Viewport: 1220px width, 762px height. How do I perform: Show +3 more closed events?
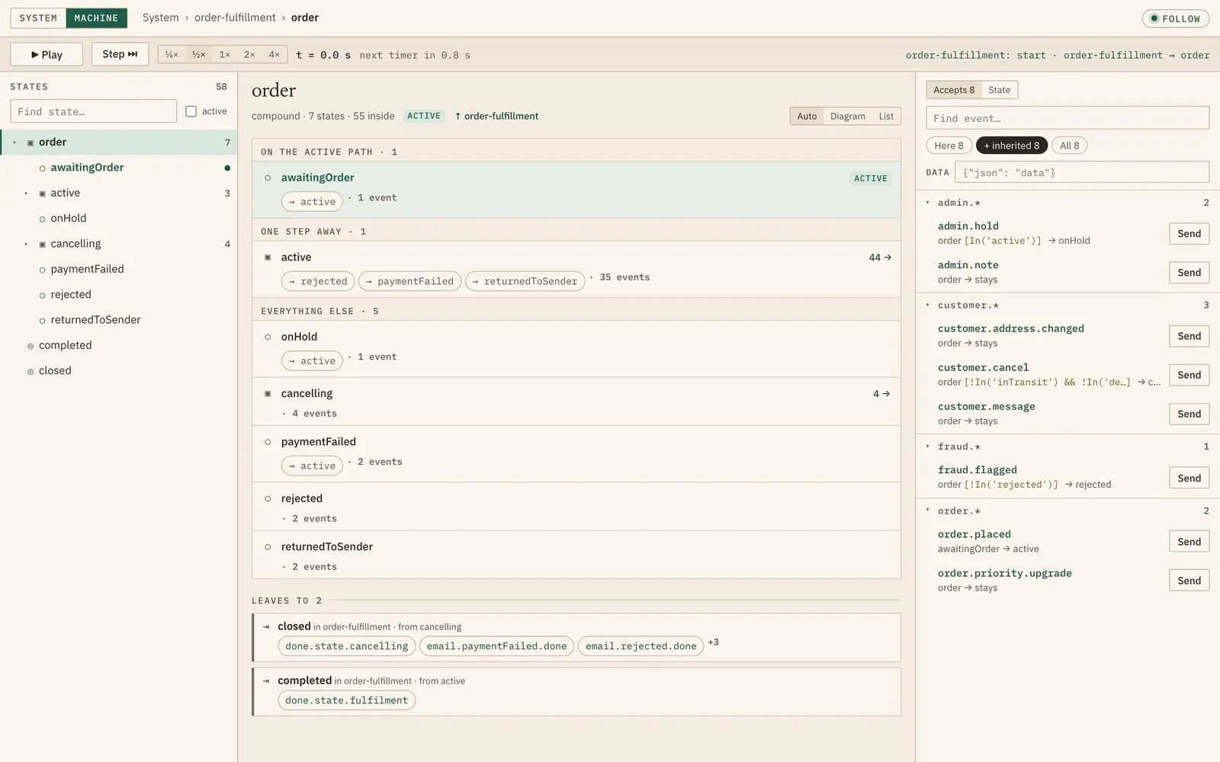714,642
